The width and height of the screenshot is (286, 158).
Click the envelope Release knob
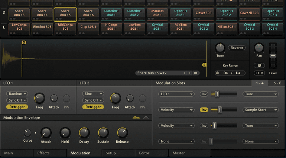(x=122, y=133)
